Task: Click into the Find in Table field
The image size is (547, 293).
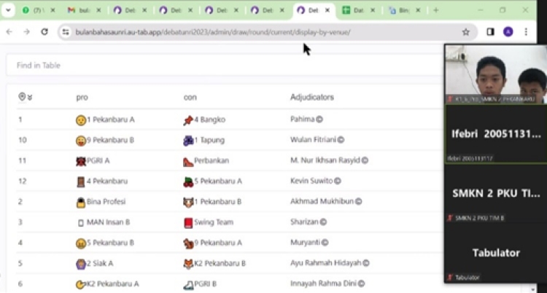Action: (219, 65)
